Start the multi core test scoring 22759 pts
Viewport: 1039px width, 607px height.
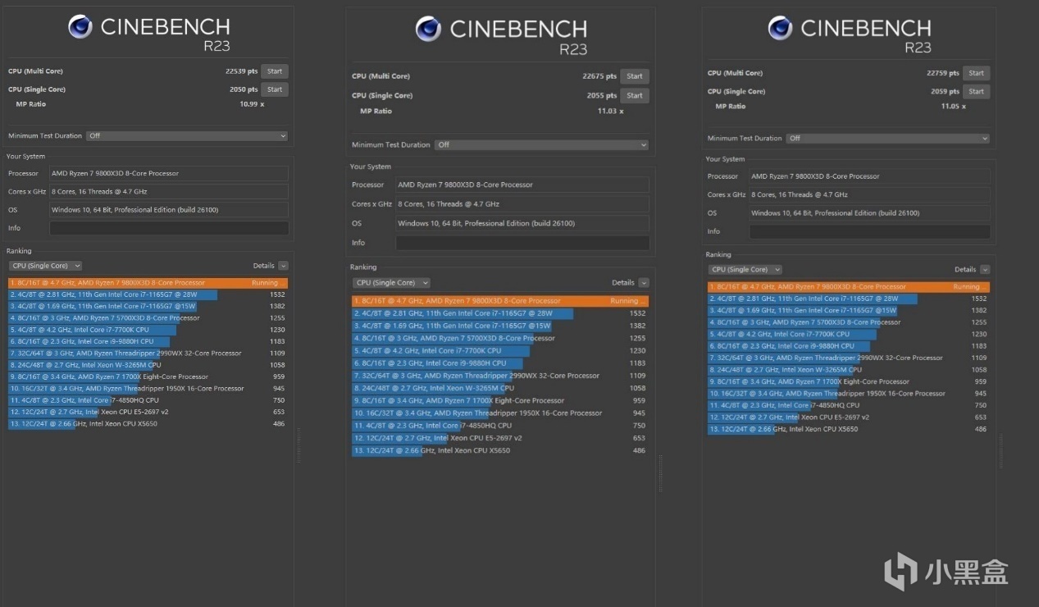point(976,73)
